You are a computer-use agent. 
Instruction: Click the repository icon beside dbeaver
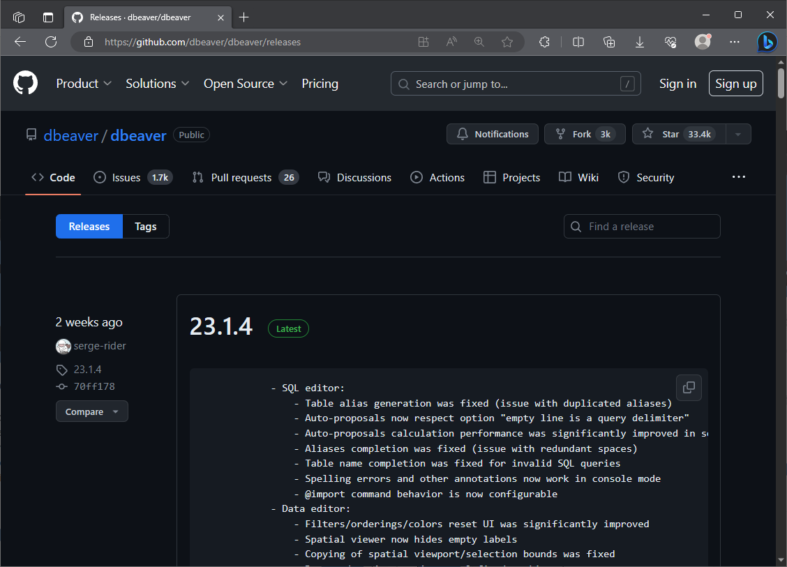tap(31, 135)
